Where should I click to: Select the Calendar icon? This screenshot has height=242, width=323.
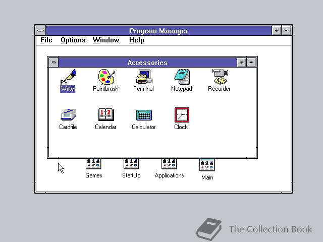point(106,114)
